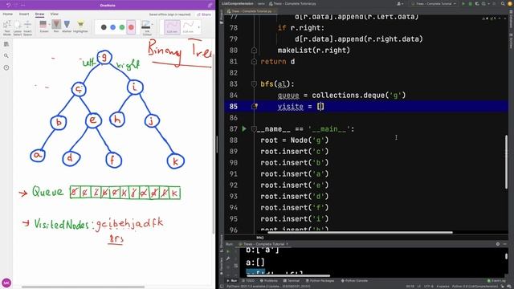Open the Home tab in OneNote
The image size is (514, 289).
point(7,14)
